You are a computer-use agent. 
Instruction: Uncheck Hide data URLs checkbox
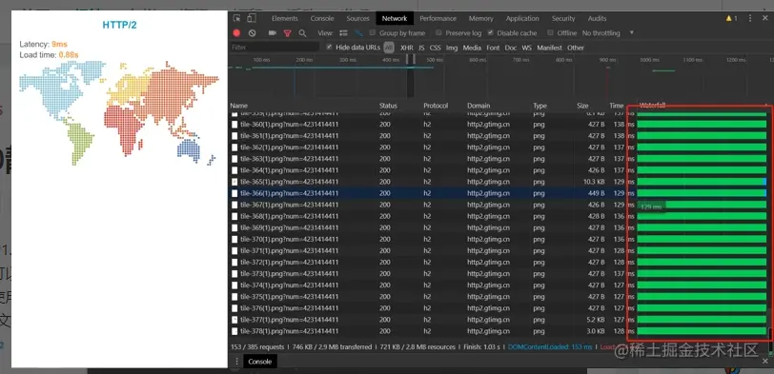pos(329,48)
